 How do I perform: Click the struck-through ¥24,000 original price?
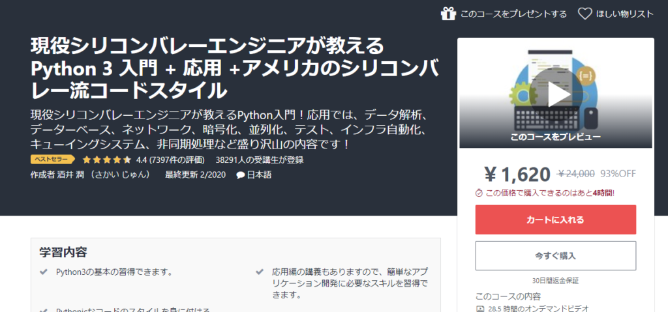(577, 174)
